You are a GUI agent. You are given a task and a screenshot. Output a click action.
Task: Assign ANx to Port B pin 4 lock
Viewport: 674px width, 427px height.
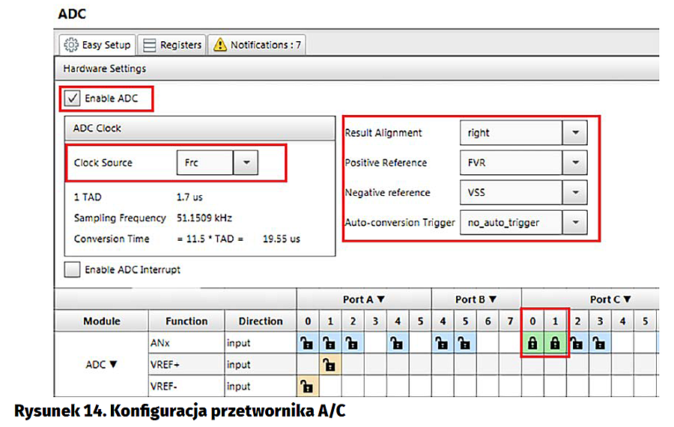[x=442, y=342]
